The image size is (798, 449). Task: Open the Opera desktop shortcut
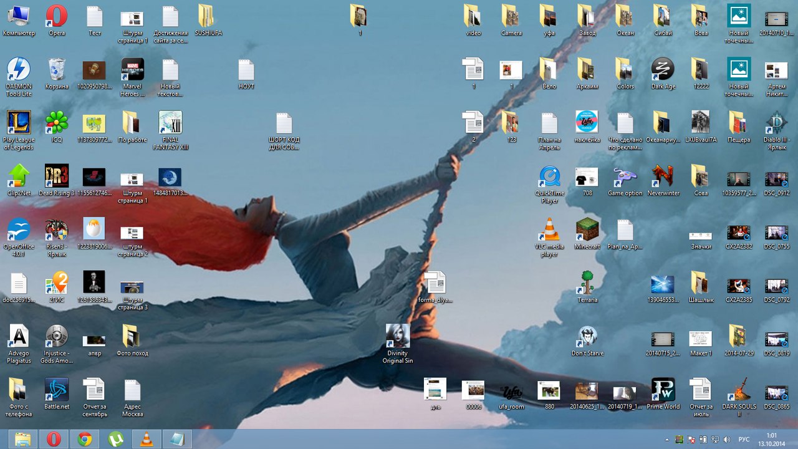57,20
